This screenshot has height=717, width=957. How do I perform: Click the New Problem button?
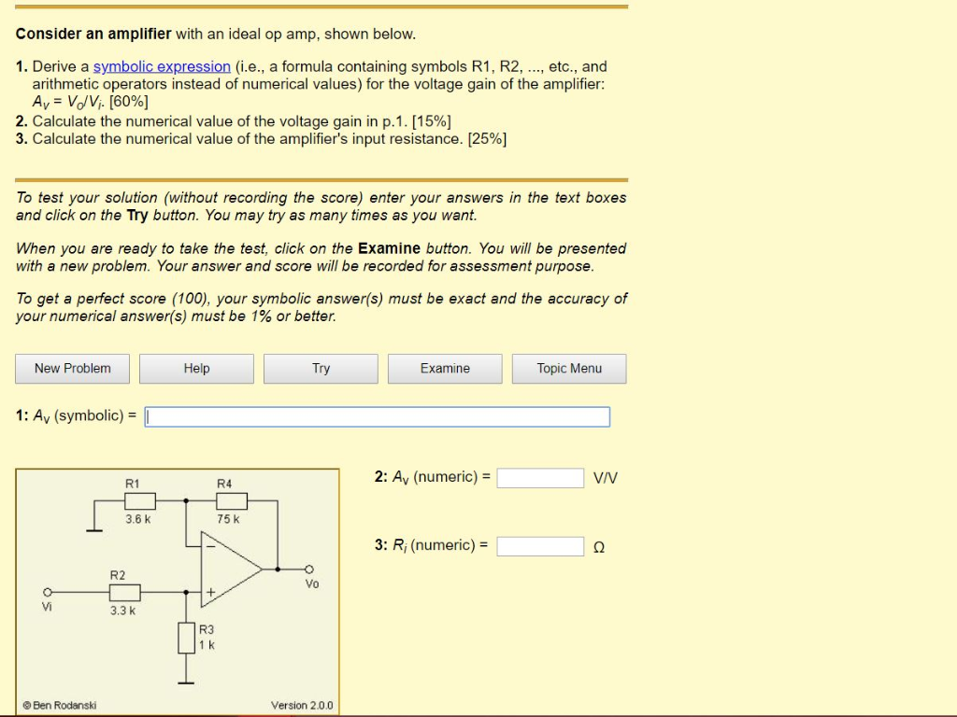(73, 369)
